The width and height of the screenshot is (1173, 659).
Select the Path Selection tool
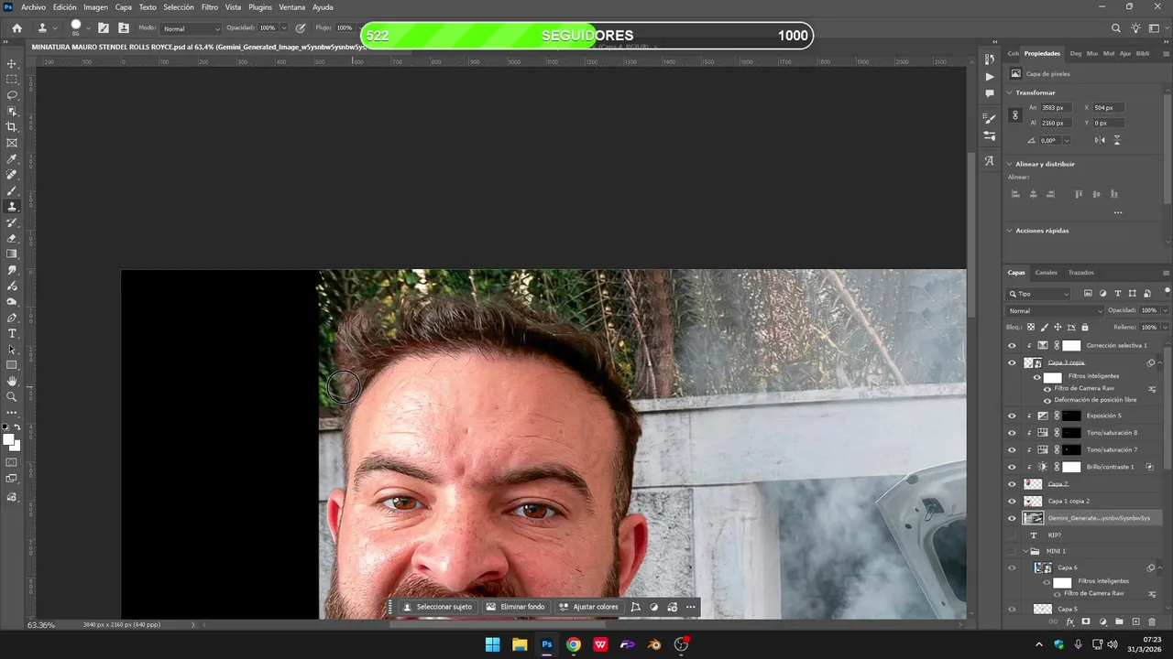[12, 350]
